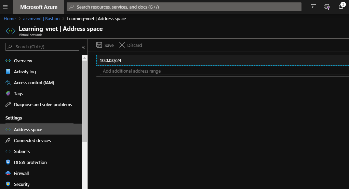Click the Address space icon in sidebar
Screen dimensions: 349x189
coord(8,129)
